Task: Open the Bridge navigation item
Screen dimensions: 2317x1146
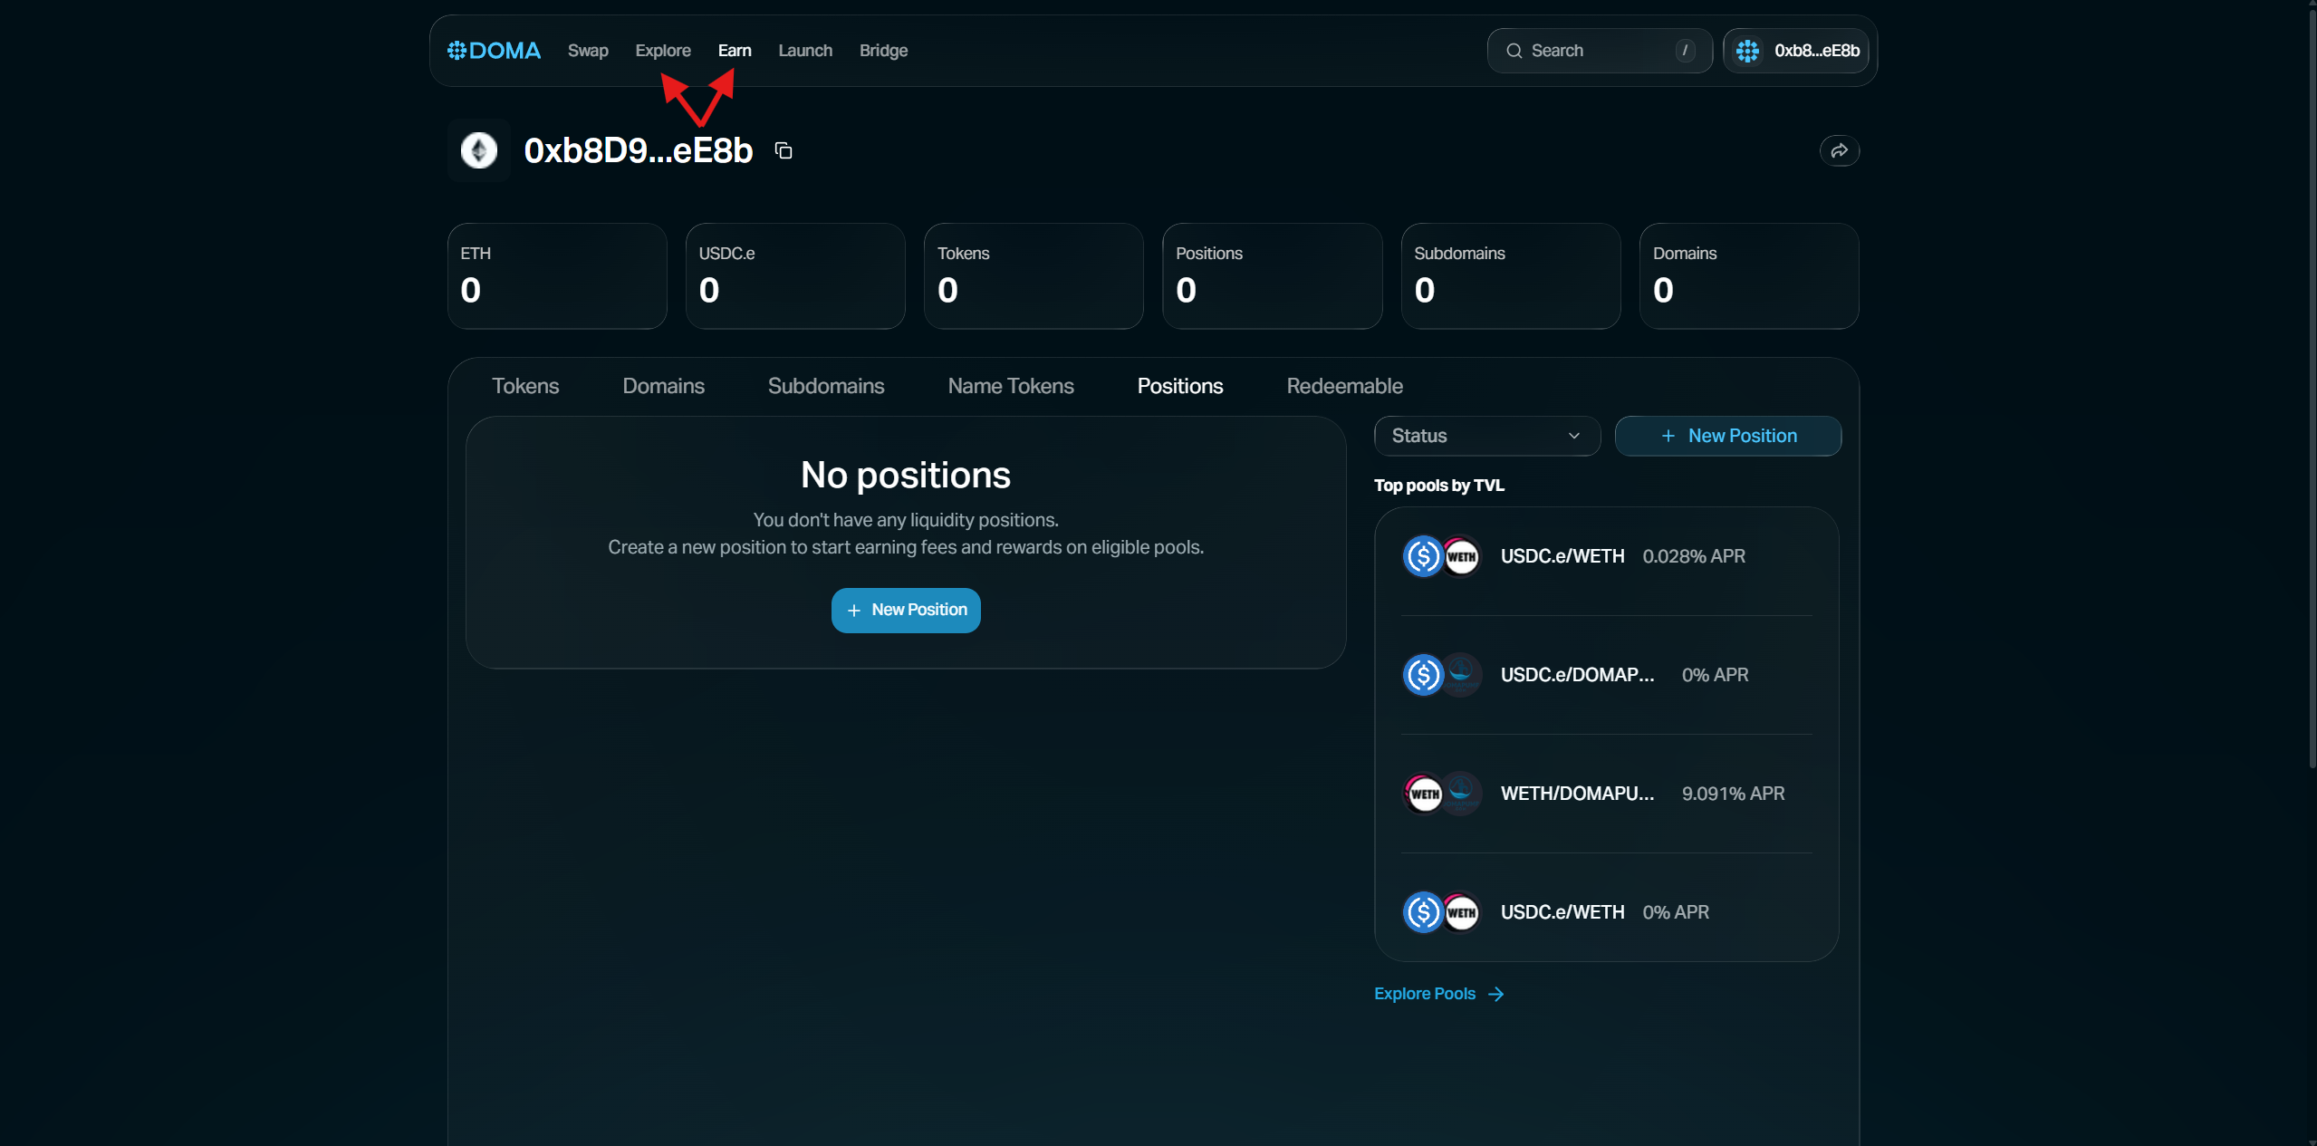Action: (883, 51)
